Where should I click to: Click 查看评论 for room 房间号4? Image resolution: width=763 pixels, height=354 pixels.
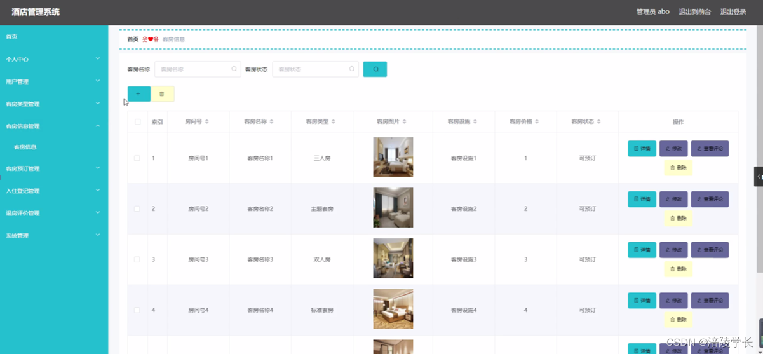710,301
